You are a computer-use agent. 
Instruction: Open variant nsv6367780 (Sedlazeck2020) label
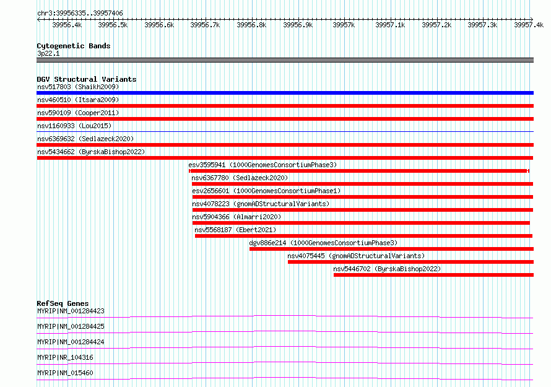click(x=240, y=178)
